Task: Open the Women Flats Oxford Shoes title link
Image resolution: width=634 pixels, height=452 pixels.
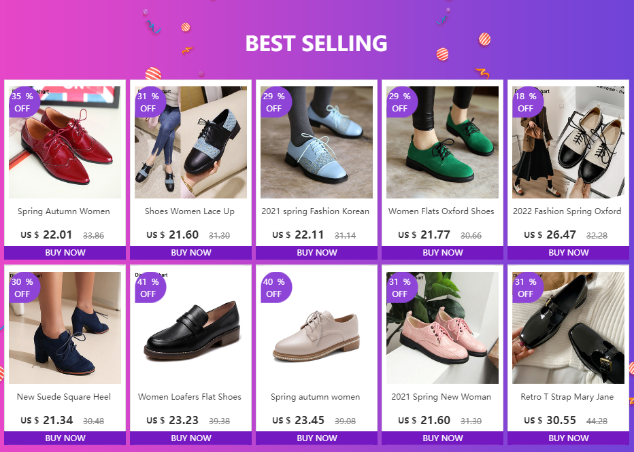Action: coord(441,211)
